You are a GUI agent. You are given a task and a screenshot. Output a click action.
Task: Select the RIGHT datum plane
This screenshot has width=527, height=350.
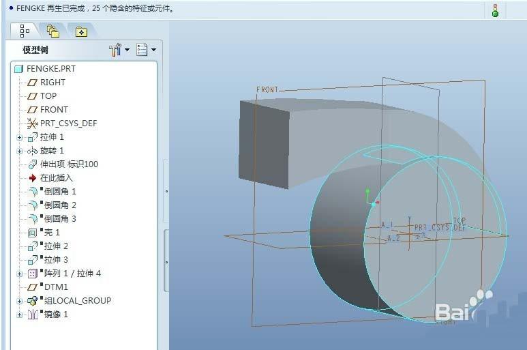coord(52,83)
